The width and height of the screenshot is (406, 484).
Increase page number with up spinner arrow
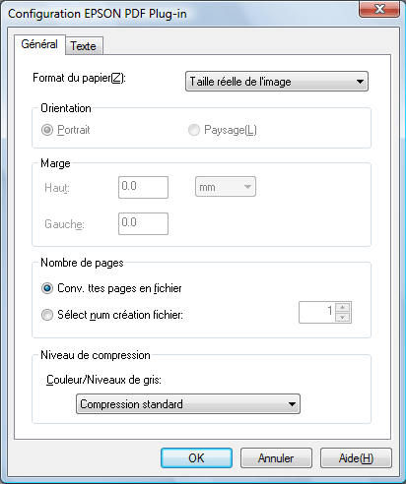(x=343, y=307)
